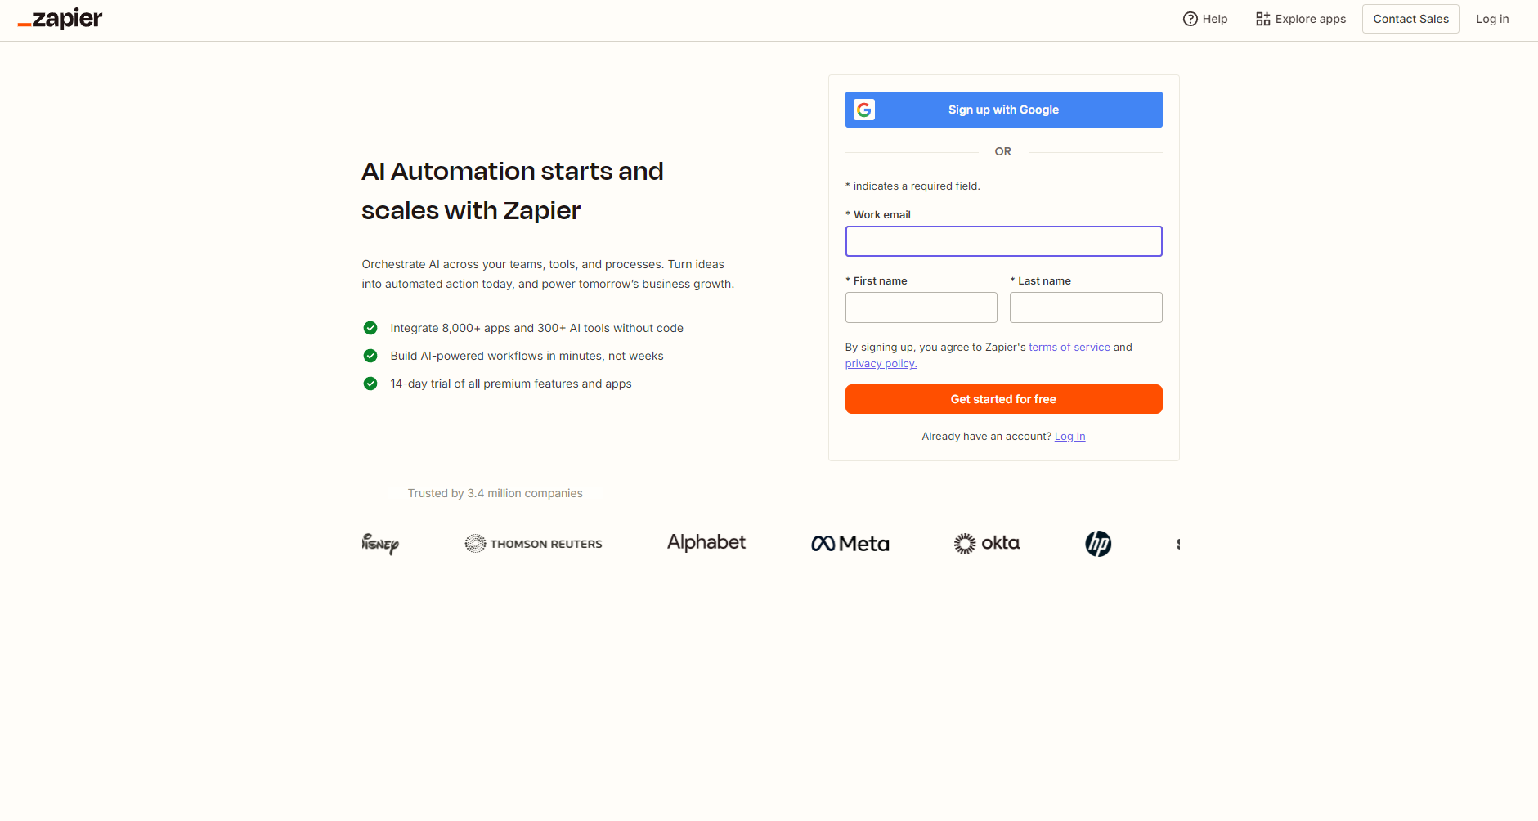Image resolution: width=1538 pixels, height=821 pixels.
Task: Click the Thomson Reuters logo
Action: click(x=533, y=544)
